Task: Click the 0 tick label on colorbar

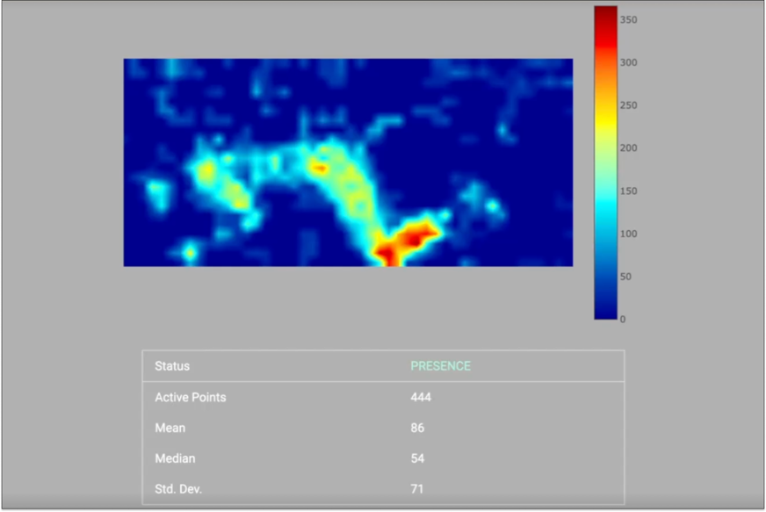Action: 623,319
